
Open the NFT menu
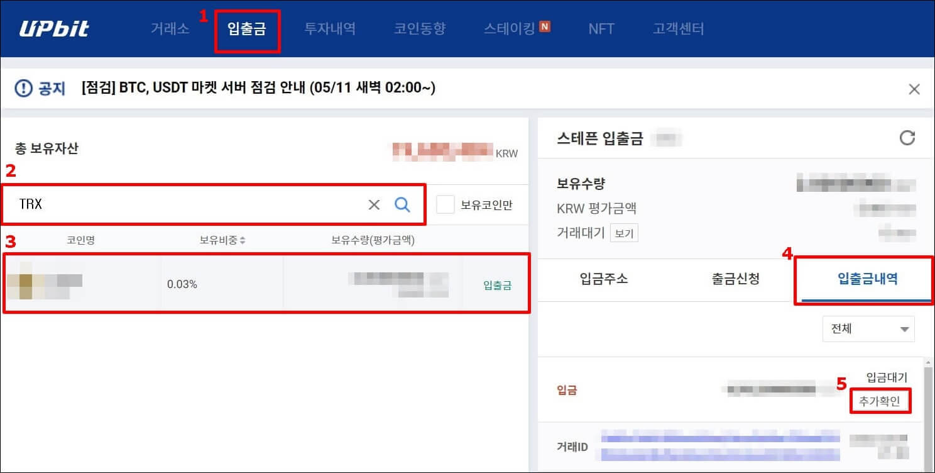pyautogui.click(x=601, y=28)
